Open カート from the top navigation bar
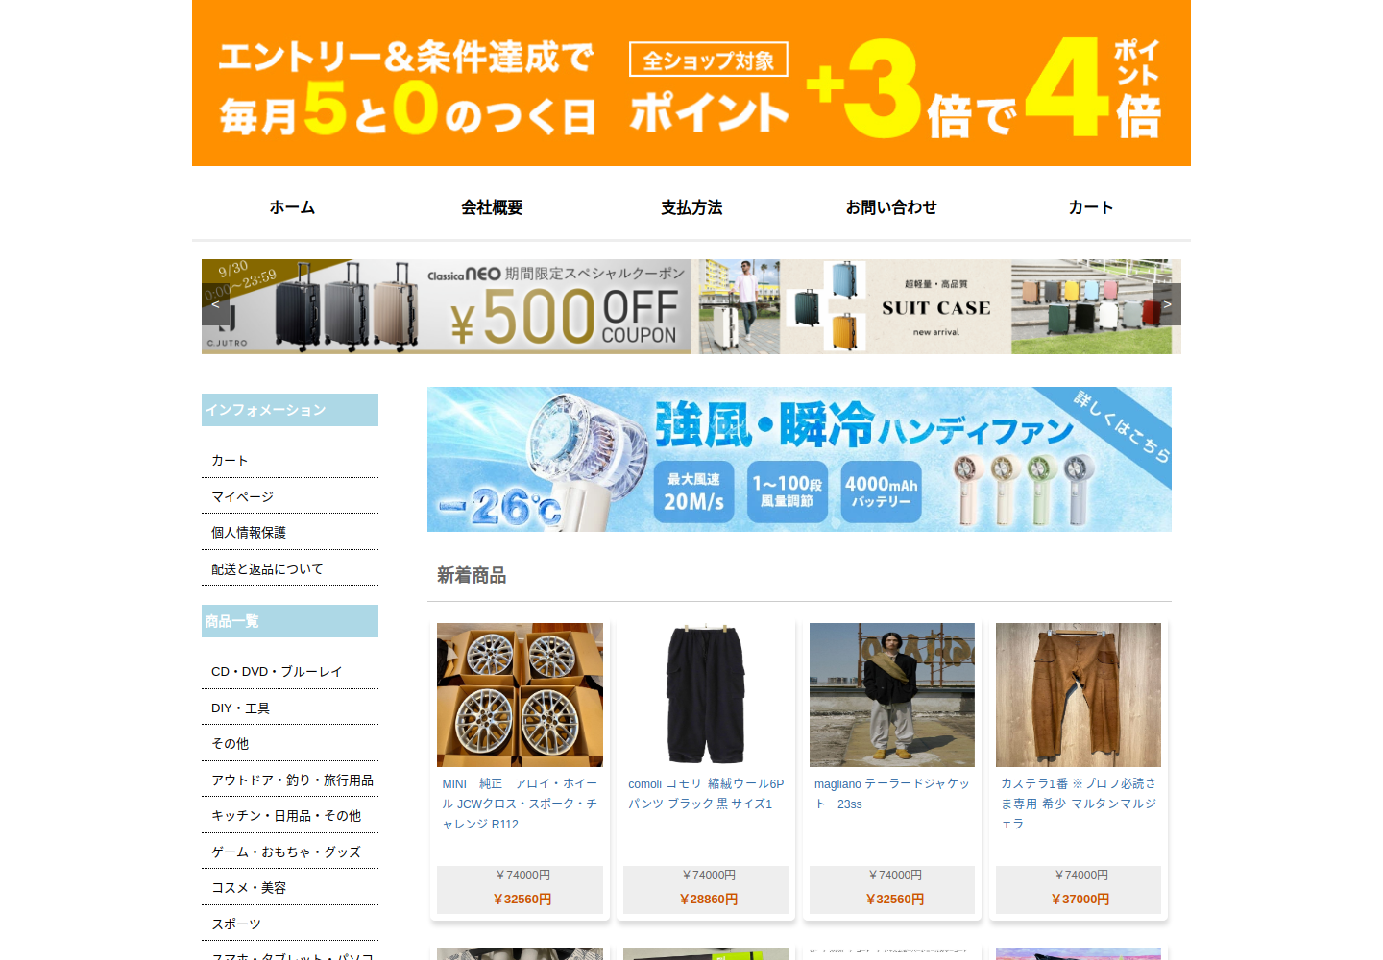 (x=1091, y=207)
